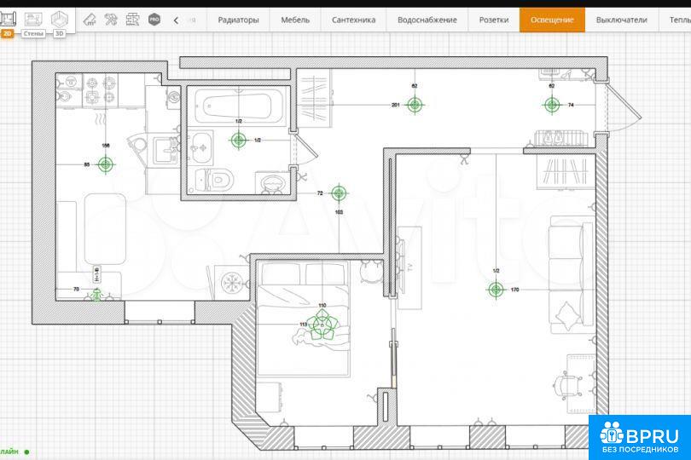Click the PRO badge icon
The height and width of the screenshot is (460, 691).
154,19
